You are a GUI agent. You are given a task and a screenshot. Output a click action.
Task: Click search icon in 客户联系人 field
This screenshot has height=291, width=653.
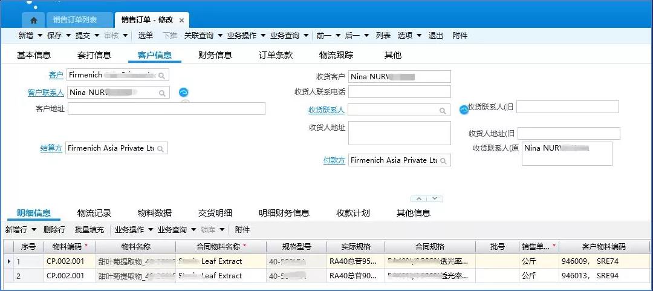pos(162,93)
